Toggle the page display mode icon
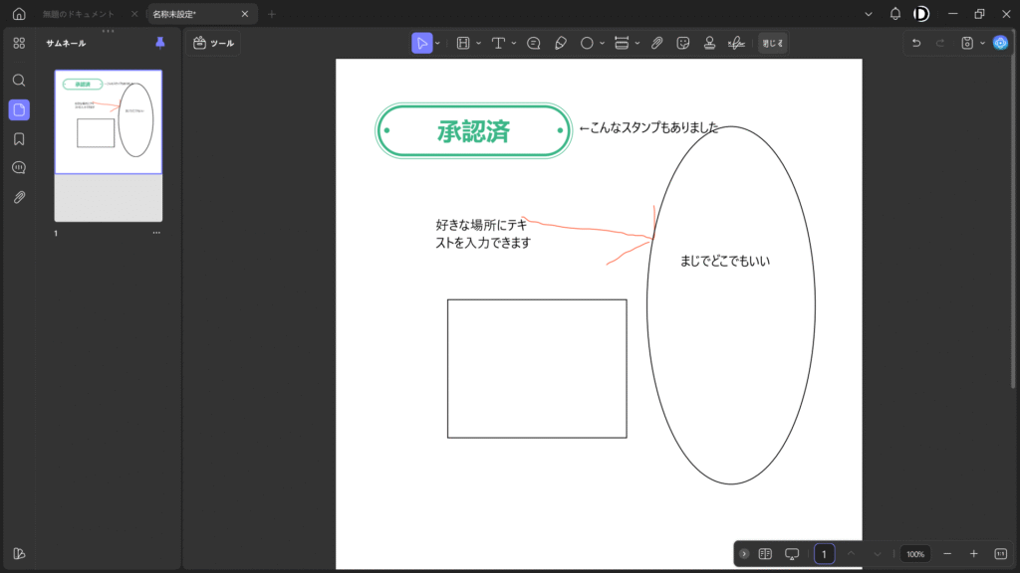Viewport: 1020px width, 573px height. coord(765,554)
